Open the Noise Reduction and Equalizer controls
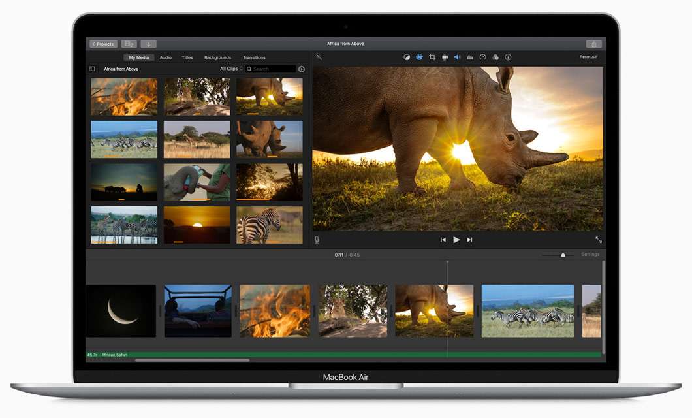This screenshot has width=692, height=418. click(x=470, y=57)
